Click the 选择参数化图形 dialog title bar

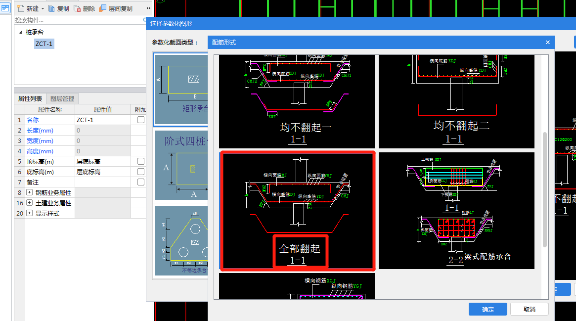361,24
